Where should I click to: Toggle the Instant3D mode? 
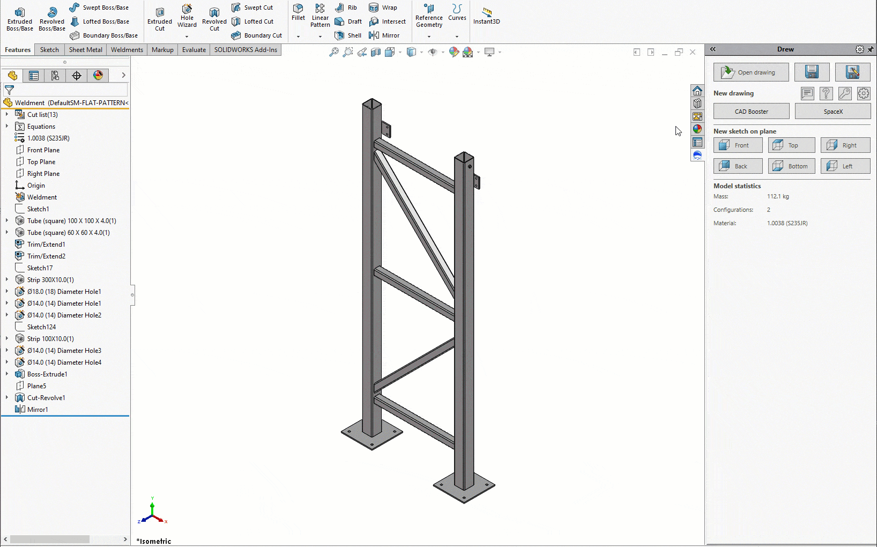click(486, 15)
